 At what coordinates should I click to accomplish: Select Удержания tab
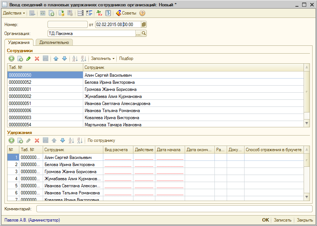19,42
